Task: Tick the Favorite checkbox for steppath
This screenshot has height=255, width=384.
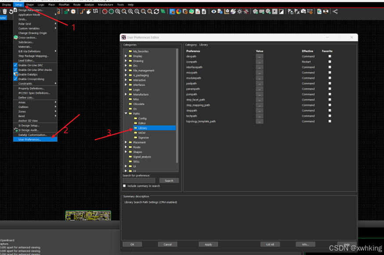Action: pyautogui.click(x=330, y=110)
